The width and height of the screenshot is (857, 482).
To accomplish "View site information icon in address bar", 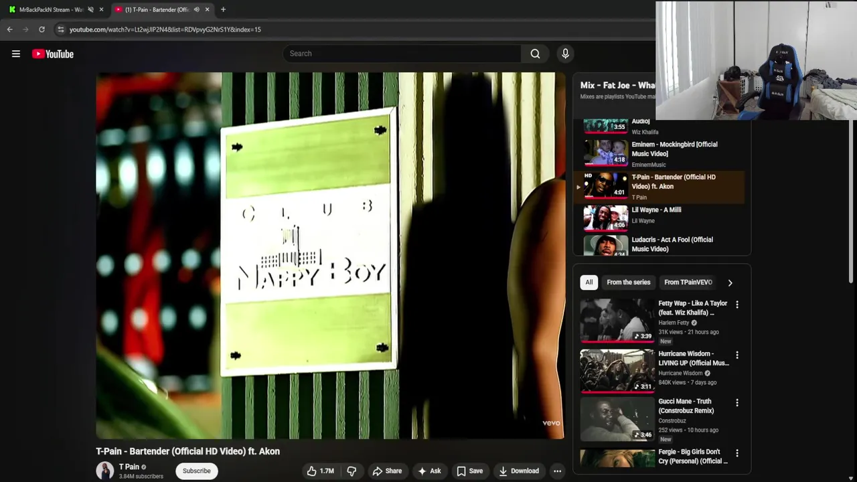I will [60, 29].
